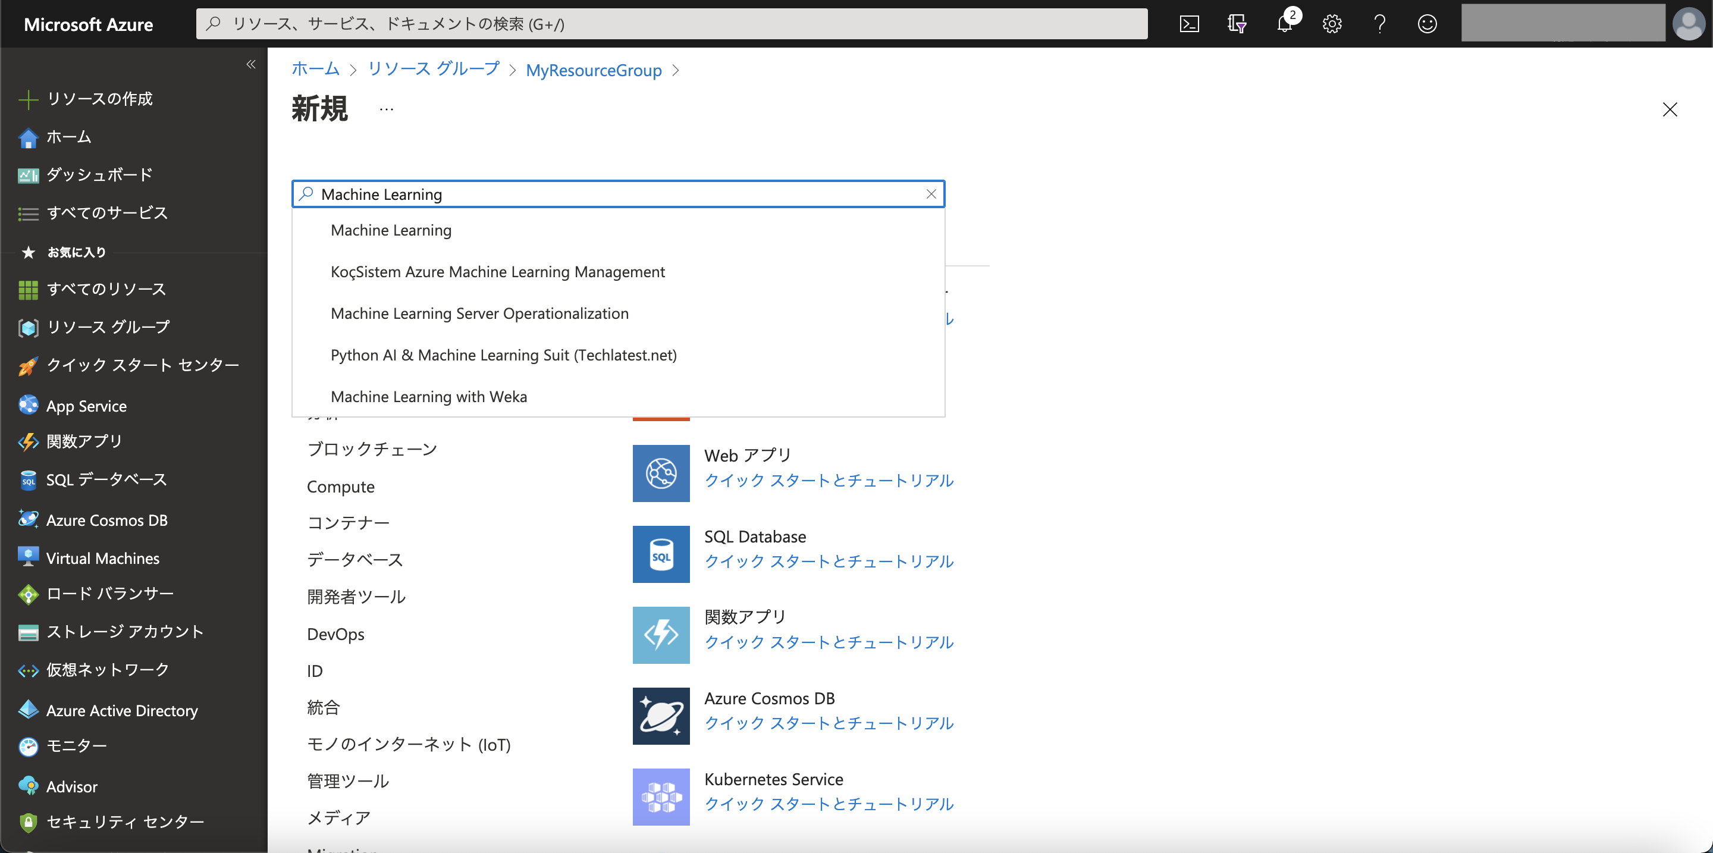Open the help question mark icon
1713x853 pixels.
[x=1380, y=24]
